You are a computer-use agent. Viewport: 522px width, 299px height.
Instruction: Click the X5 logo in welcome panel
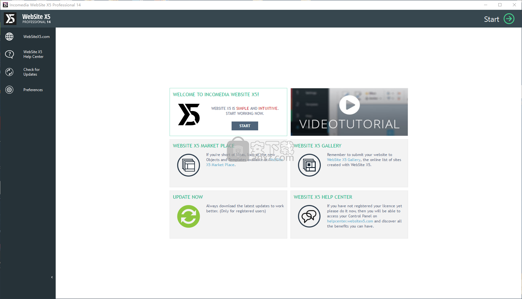[x=189, y=115]
